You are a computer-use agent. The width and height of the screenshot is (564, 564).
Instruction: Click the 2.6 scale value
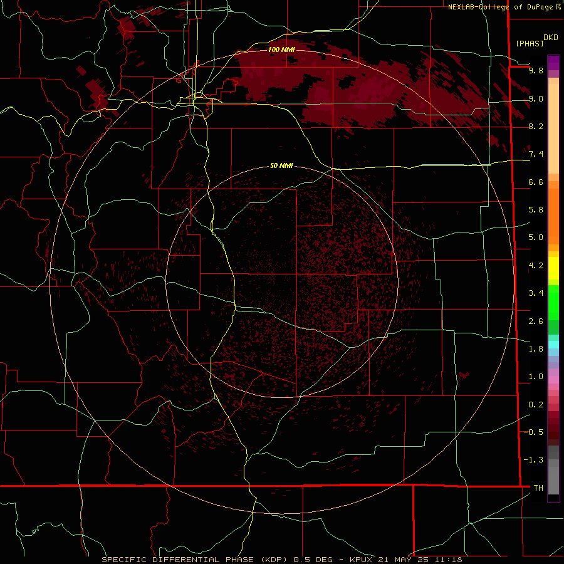pyautogui.click(x=536, y=321)
